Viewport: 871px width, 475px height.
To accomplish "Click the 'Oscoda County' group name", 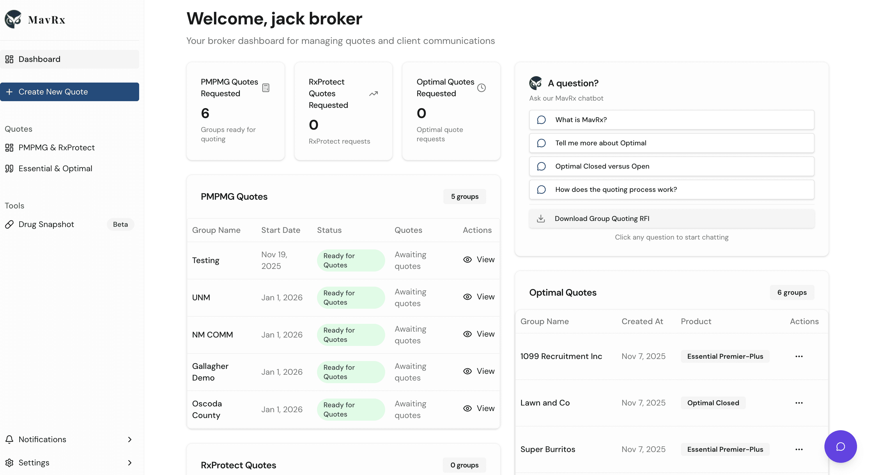I will (x=207, y=410).
